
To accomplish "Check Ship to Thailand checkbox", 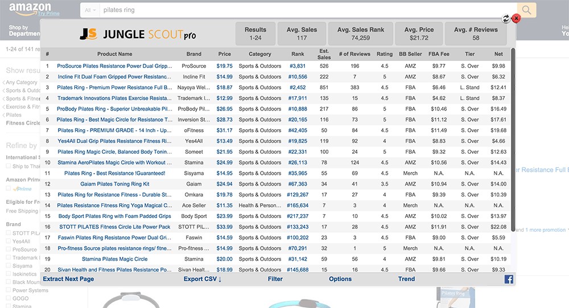I will click(9, 166).
